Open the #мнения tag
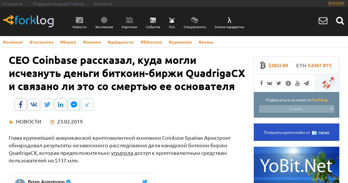The height and width of the screenshot is (183, 348). pos(92,42)
